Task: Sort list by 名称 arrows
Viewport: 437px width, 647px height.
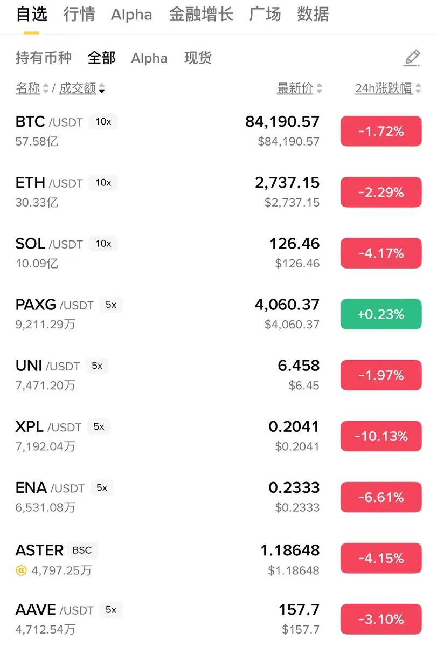Action: 46,88
